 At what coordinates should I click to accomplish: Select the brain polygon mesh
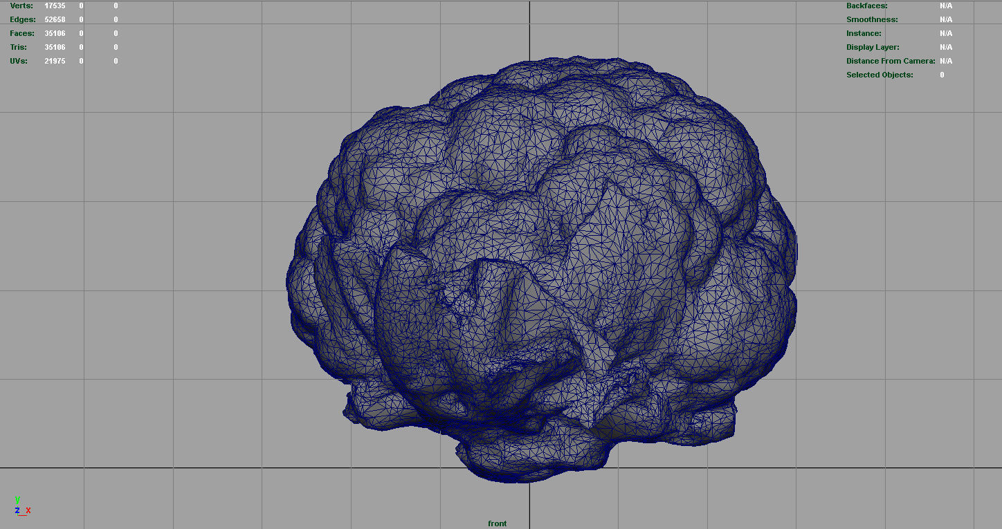click(542, 270)
